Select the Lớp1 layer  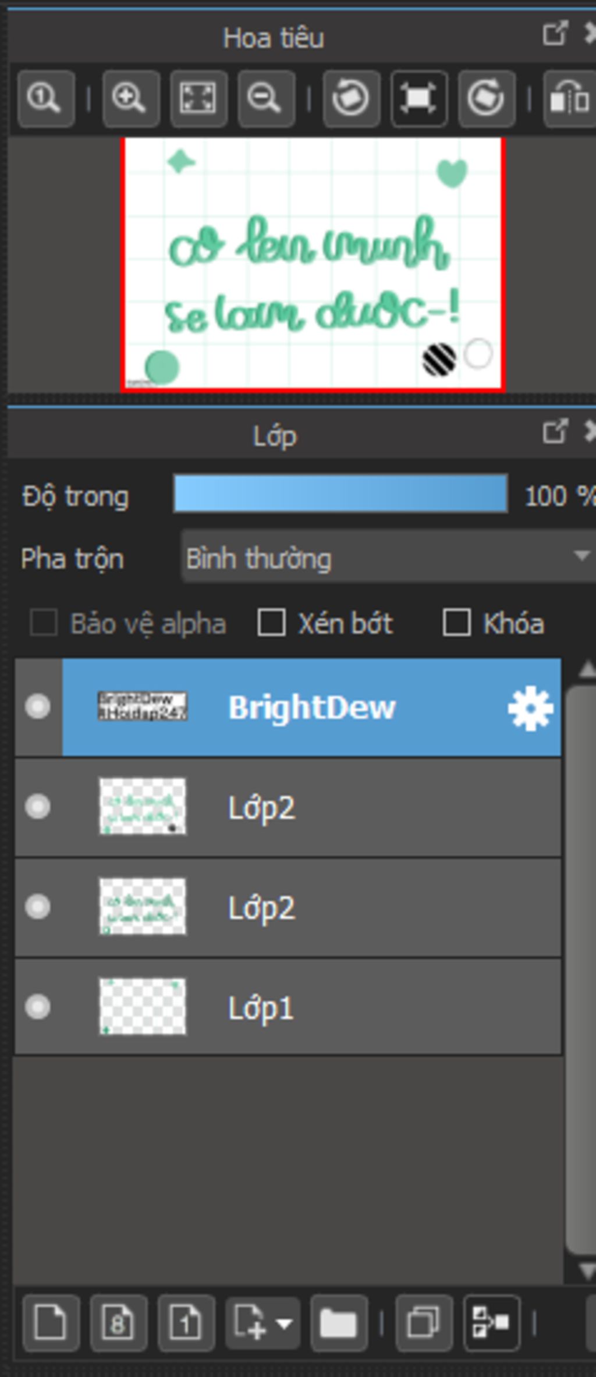click(x=288, y=1007)
